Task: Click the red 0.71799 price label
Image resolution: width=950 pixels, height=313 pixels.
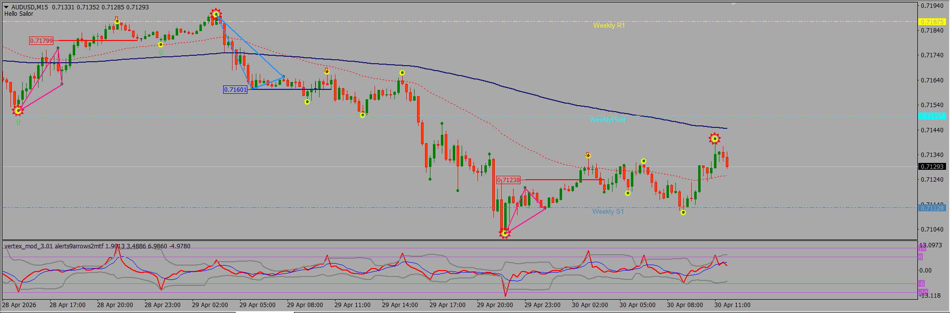Action: tap(41, 41)
